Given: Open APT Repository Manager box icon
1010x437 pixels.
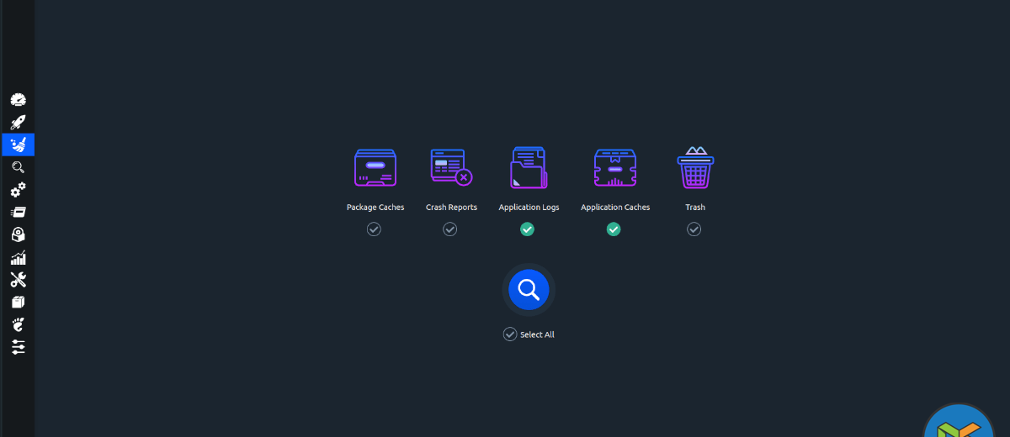Looking at the screenshot, I should pyautogui.click(x=18, y=302).
